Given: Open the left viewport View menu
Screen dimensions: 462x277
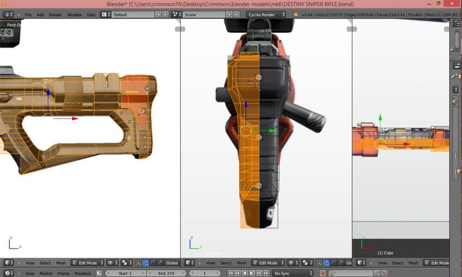Looking at the screenshot, I should point(30,263).
